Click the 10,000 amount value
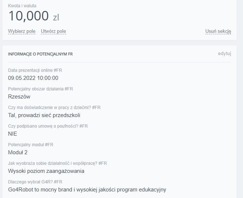243x198 pixels. pyautogui.click(x=28, y=16)
